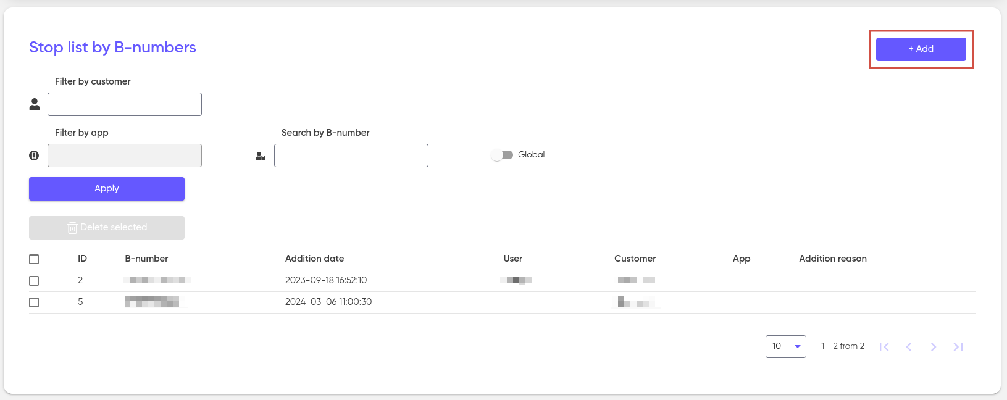Screen dimensions: 1007x400
Task: Focus the Filter by app field
Action: 125,156
